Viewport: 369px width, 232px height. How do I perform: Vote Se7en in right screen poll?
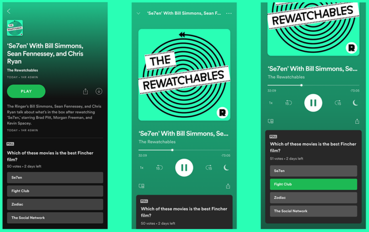point(313,171)
